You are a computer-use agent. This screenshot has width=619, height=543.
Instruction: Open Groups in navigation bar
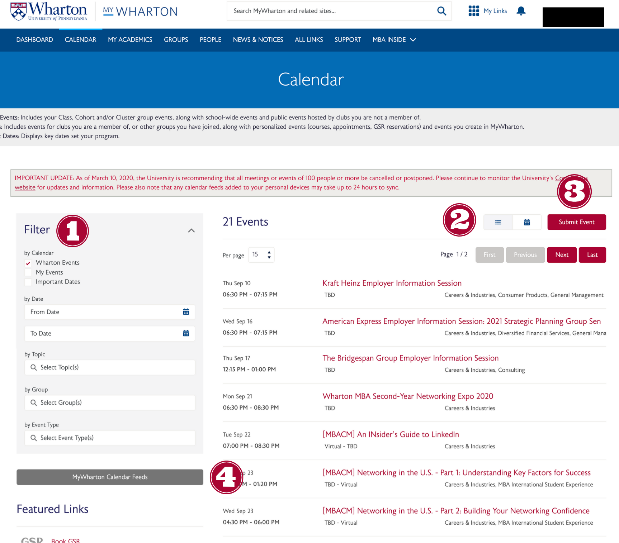click(x=176, y=40)
